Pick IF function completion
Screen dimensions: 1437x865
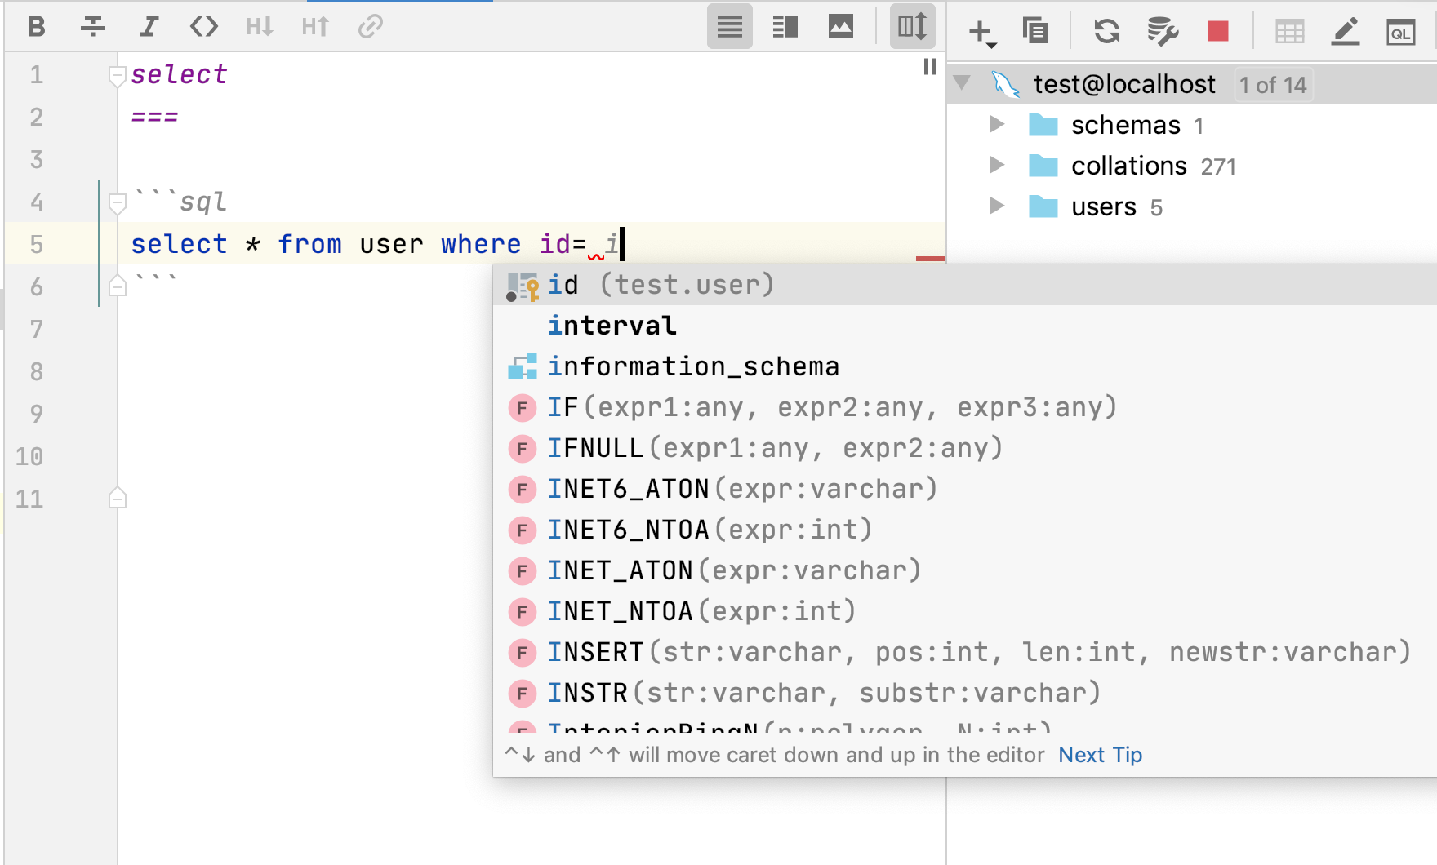965,407
